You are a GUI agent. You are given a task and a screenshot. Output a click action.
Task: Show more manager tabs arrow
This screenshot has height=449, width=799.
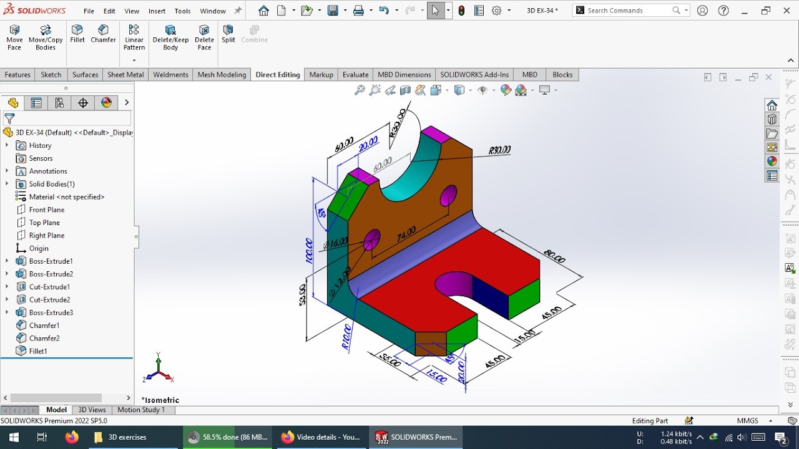click(127, 103)
